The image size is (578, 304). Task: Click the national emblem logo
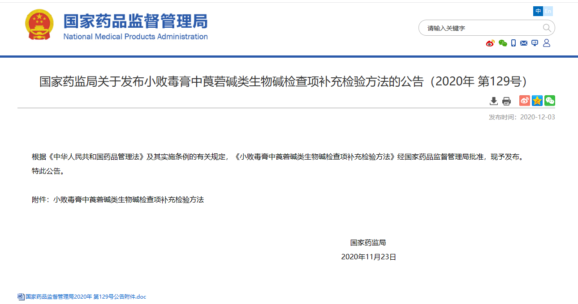[x=39, y=25]
